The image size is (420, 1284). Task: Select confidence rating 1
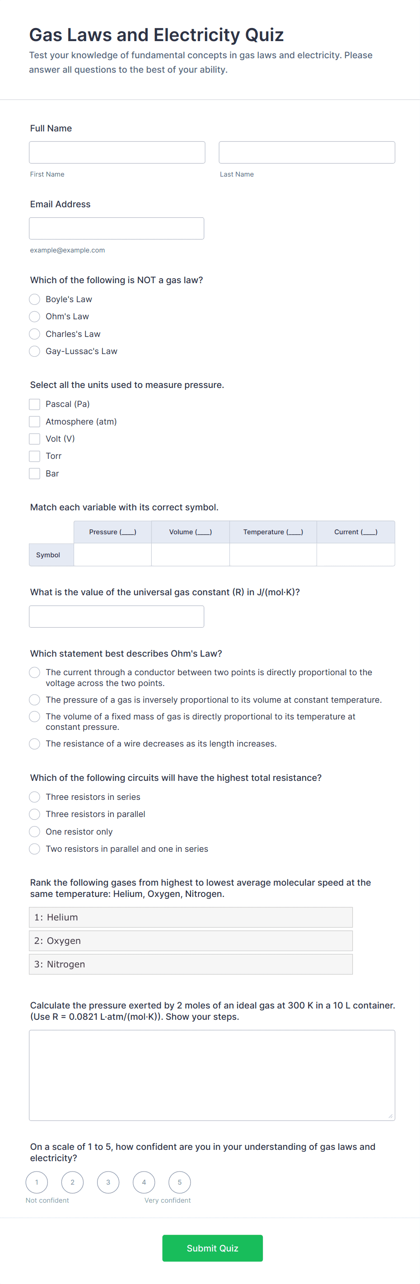(x=37, y=1182)
